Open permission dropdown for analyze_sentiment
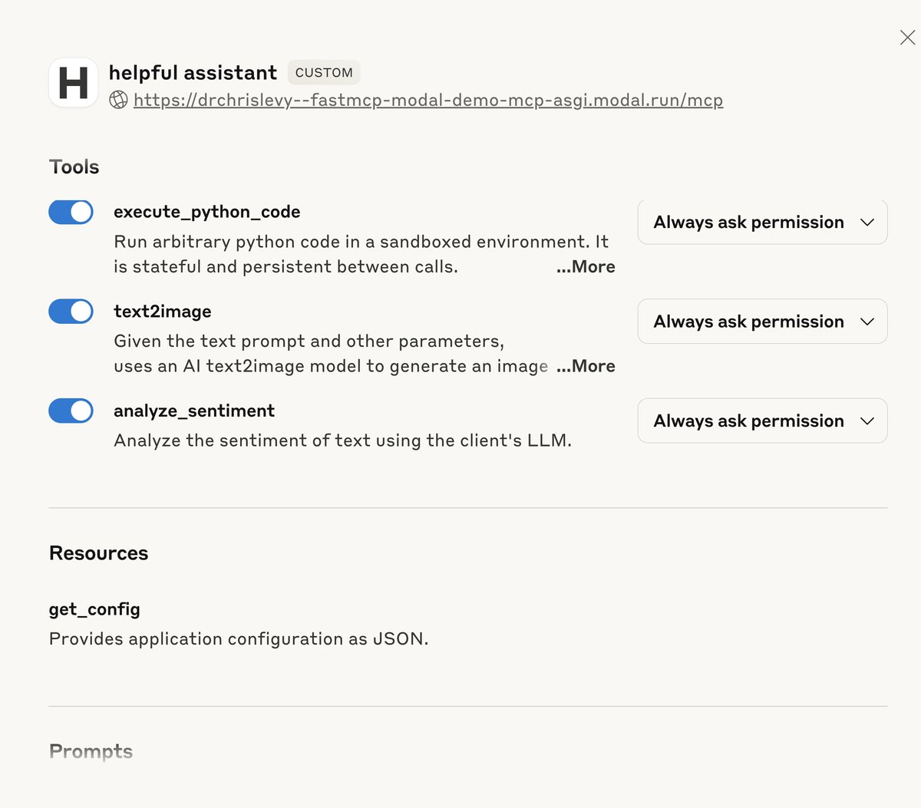921x808 pixels. [x=762, y=421]
